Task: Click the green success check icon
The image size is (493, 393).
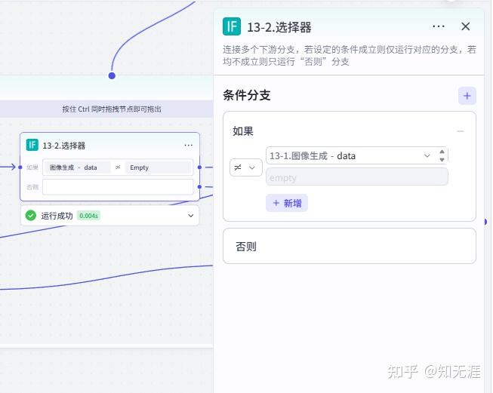Action: click(x=31, y=216)
